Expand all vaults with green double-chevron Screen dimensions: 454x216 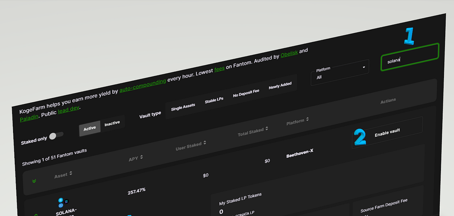pyautogui.click(x=34, y=181)
